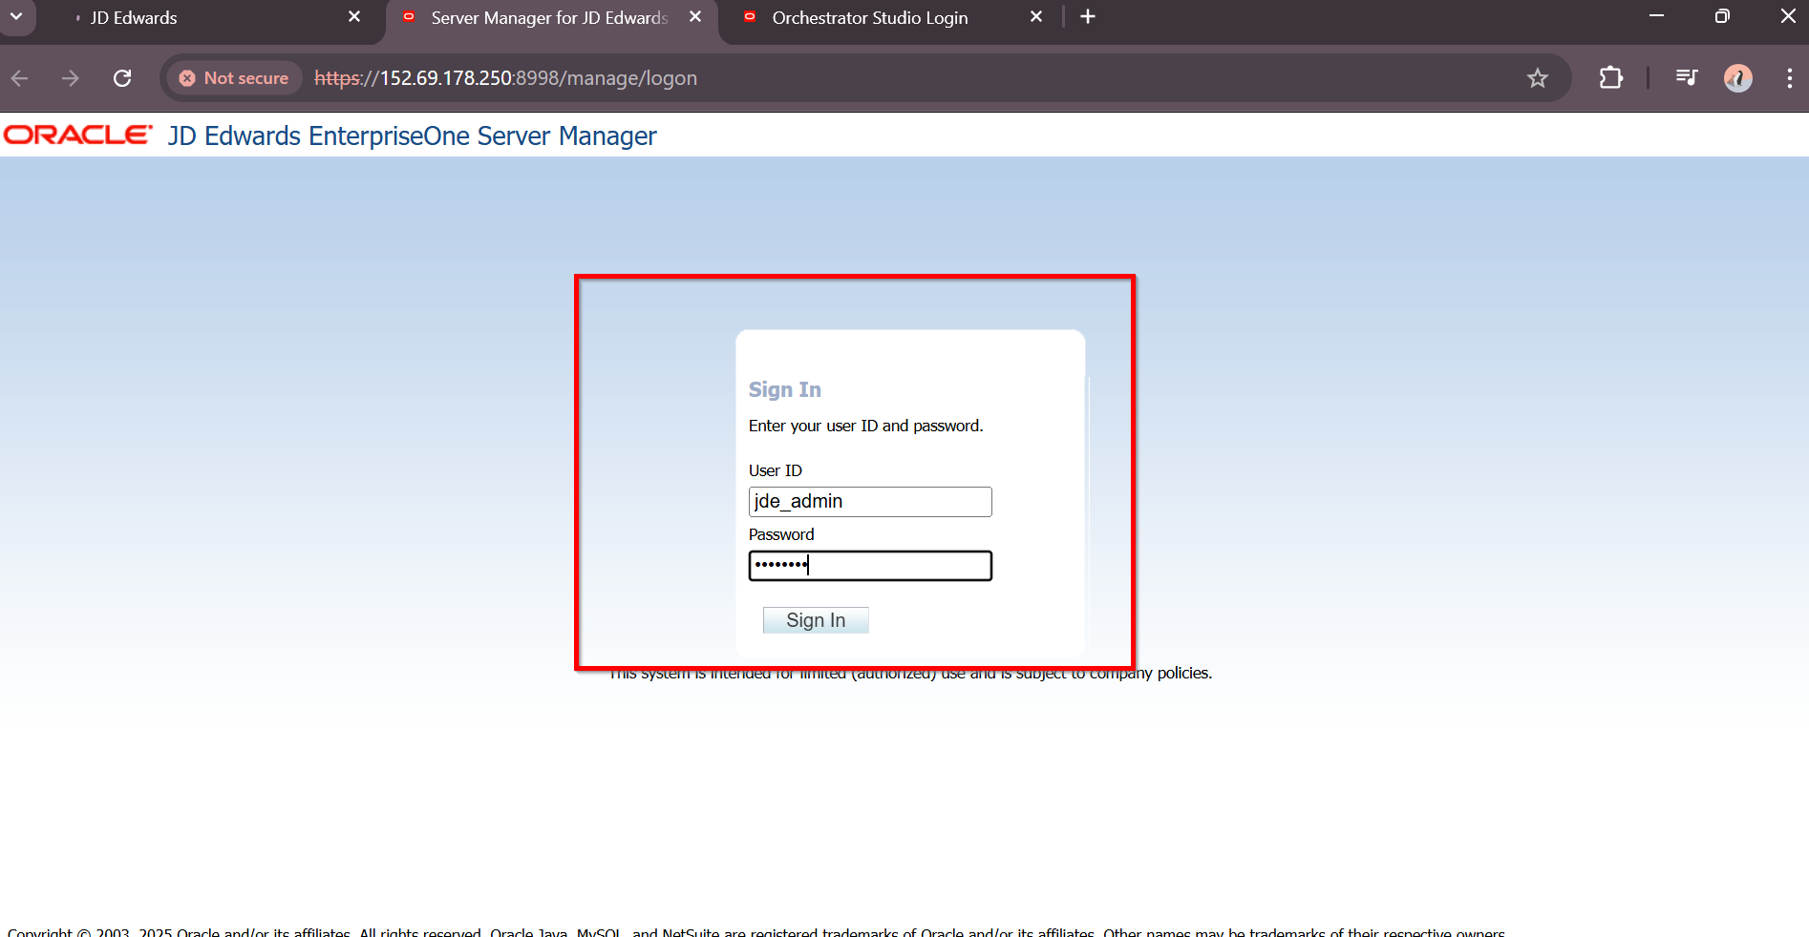Open the Chrome profile avatar
Image resolution: width=1809 pixels, height=937 pixels.
pos(1737,78)
